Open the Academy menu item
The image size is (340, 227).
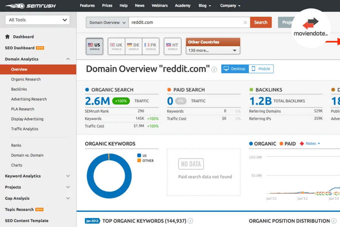pos(182,6)
